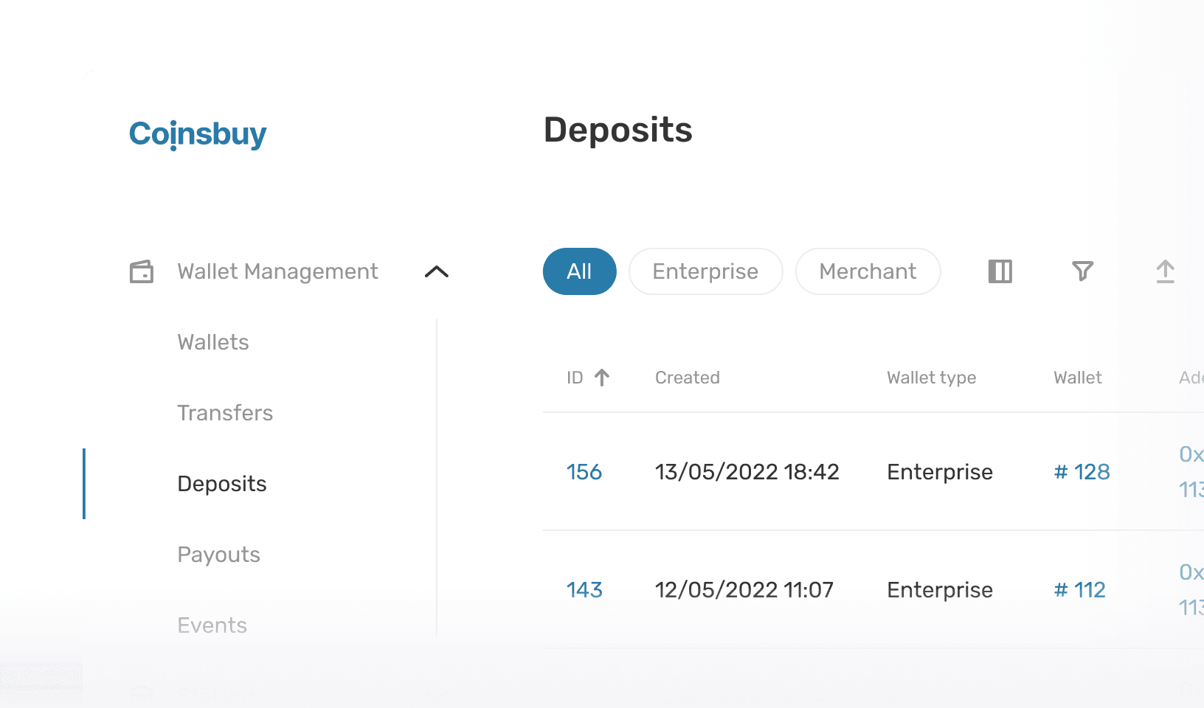
Task: Click the filter funnel icon
Action: tap(1082, 271)
